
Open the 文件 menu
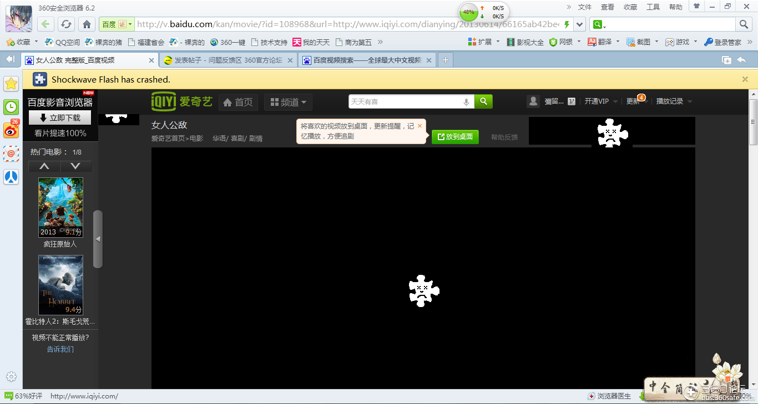[585, 7]
